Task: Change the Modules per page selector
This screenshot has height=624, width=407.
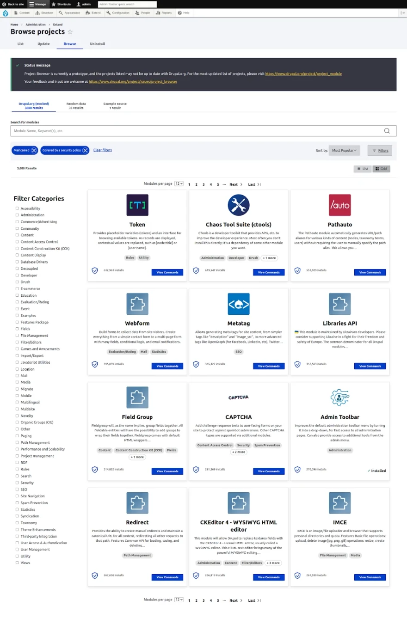Action: [x=179, y=184]
